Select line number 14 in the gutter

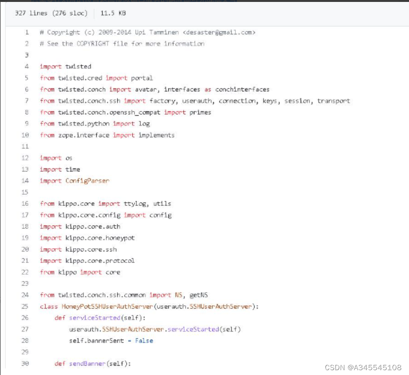pyautogui.click(x=25, y=180)
